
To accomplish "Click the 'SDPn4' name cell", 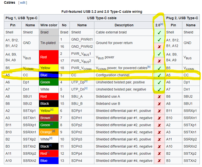I will (82, 161).
